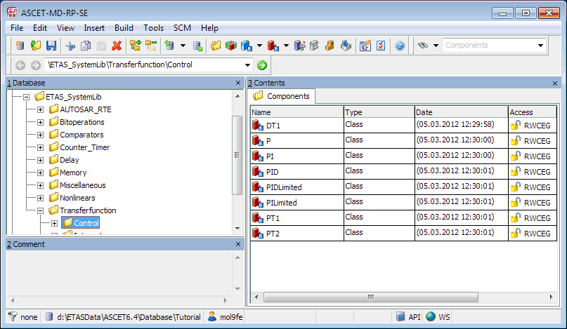Sort by the Name column header
This screenshot has width=567, height=329.
pyautogui.click(x=297, y=112)
